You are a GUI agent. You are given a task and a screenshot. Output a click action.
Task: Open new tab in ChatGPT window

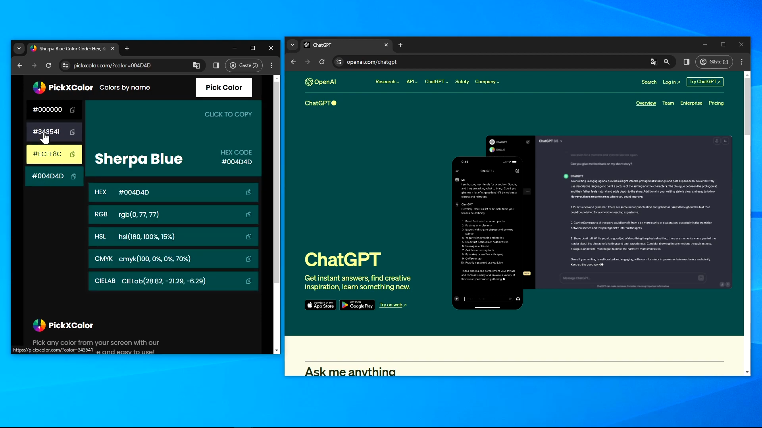(400, 45)
